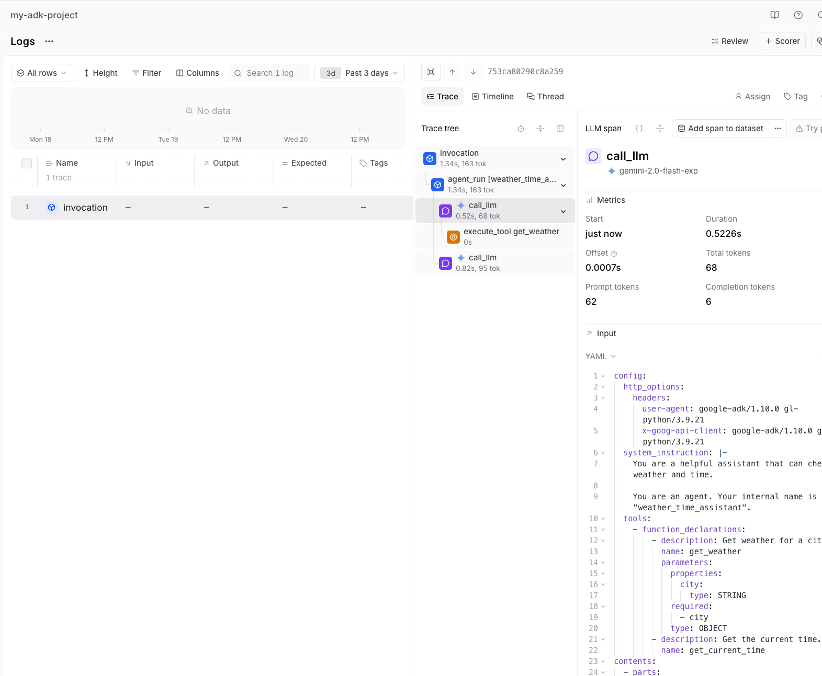Click LLM span expand-collapse icon
This screenshot has width=822, height=676.
coord(660,129)
